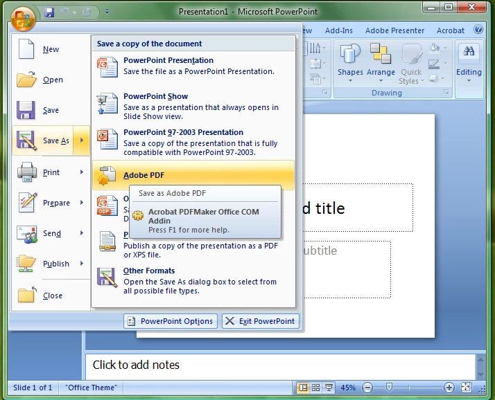This screenshot has width=495, height=400.
Task: Click the 'Slide 1 of 1' status text
Action: [33, 388]
